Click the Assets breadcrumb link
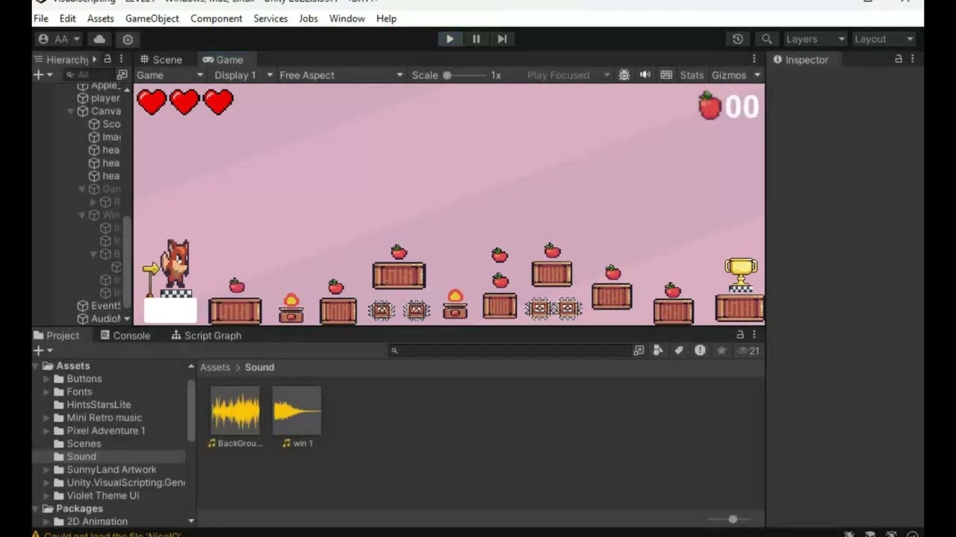Image resolution: width=956 pixels, height=537 pixels. pyautogui.click(x=215, y=367)
